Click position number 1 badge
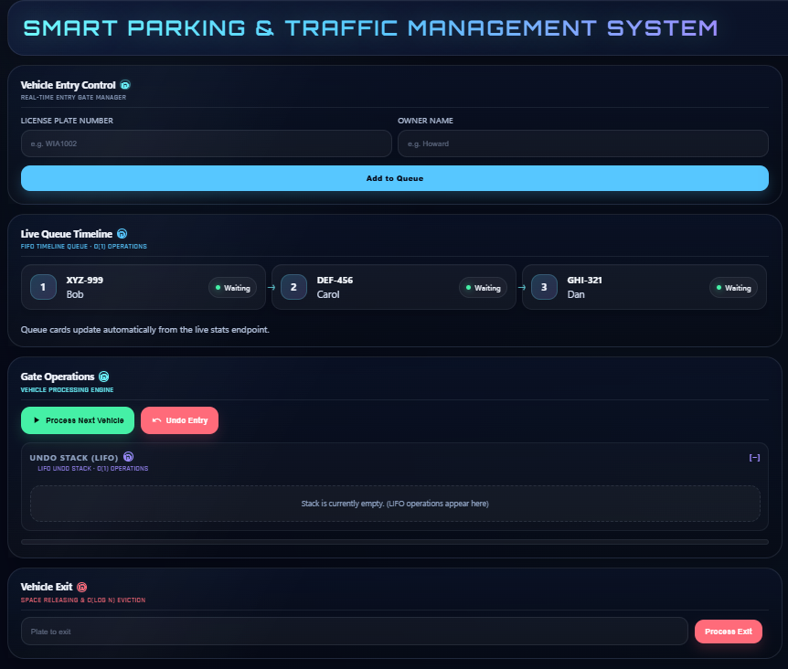Image resolution: width=788 pixels, height=669 pixels. click(x=43, y=287)
